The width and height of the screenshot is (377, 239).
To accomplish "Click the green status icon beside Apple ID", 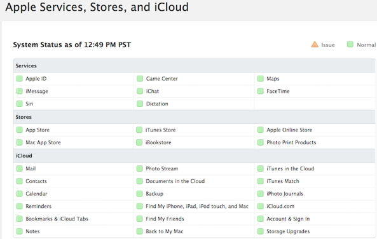I will tap(19, 79).
